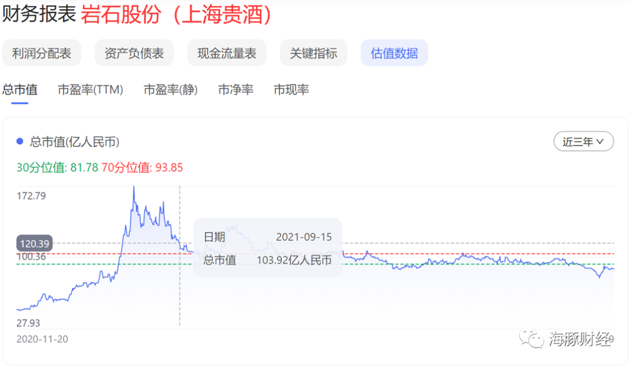The image size is (631, 367).
Task: Click the 100.36 axis label
Action: click(31, 257)
